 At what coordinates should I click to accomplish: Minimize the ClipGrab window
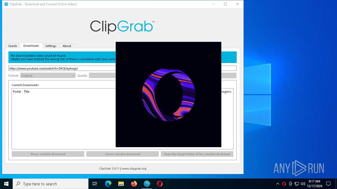click(214, 4)
